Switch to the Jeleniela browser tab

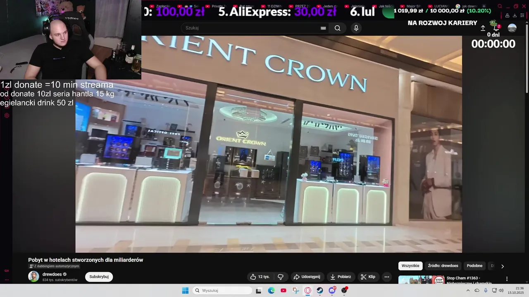(356, 6)
